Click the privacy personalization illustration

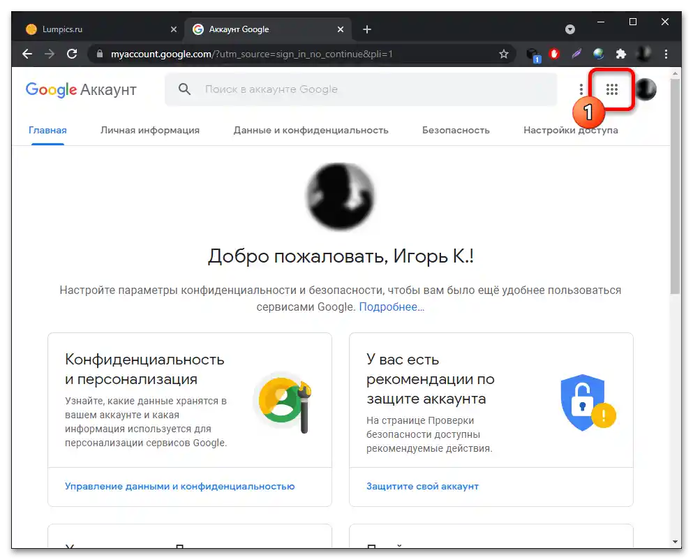[284, 402]
